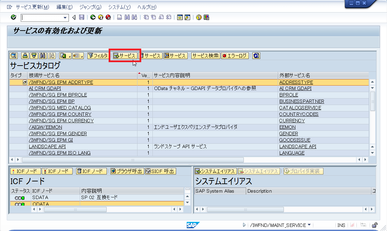Viewport: 387px width, 231px height.
Task: Open the command field dropdown arrow
Action: point(65,18)
